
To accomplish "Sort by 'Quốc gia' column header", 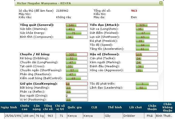I will [75, 107].
